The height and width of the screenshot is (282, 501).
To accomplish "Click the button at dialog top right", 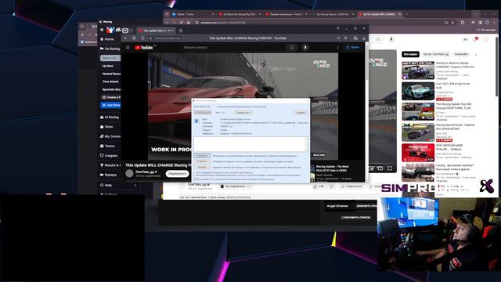I will point(301,113).
